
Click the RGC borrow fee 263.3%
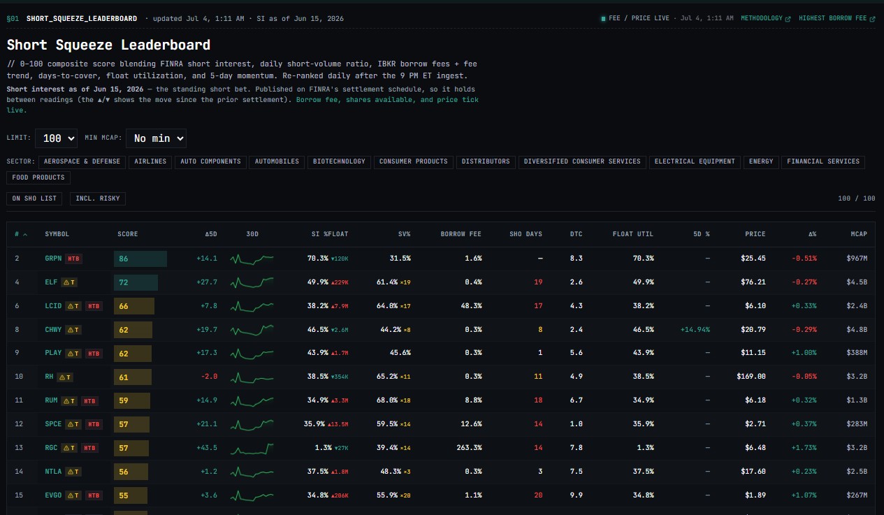[470, 449]
